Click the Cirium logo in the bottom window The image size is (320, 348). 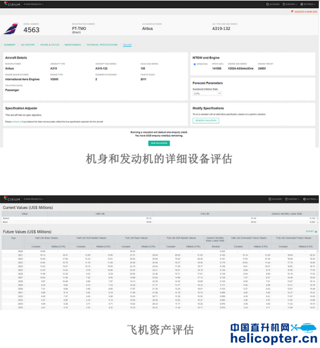tap(12, 199)
